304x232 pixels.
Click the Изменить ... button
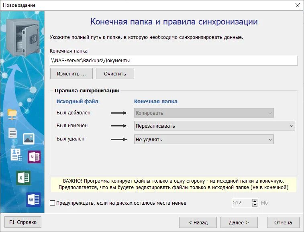(71, 73)
